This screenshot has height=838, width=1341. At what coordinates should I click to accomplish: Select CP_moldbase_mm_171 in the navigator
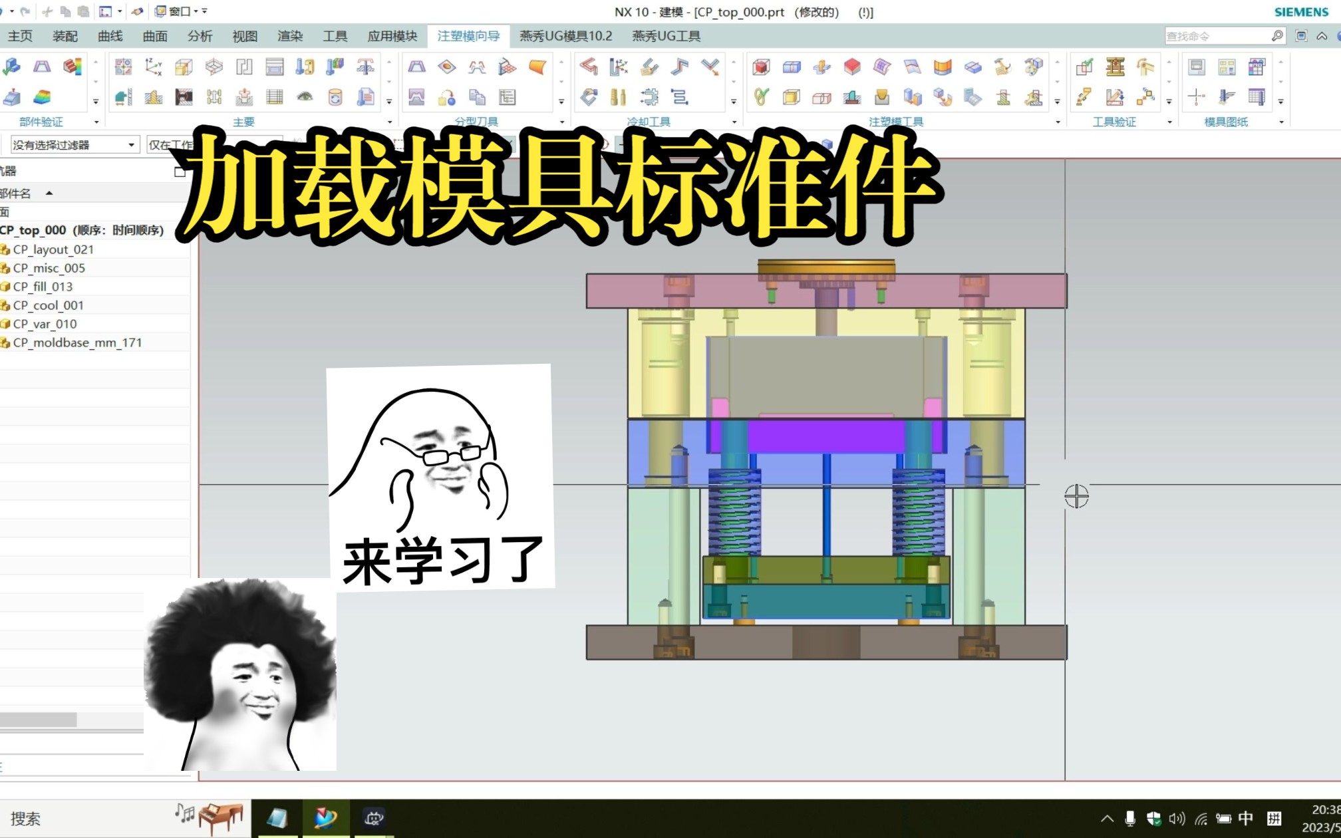click(77, 343)
